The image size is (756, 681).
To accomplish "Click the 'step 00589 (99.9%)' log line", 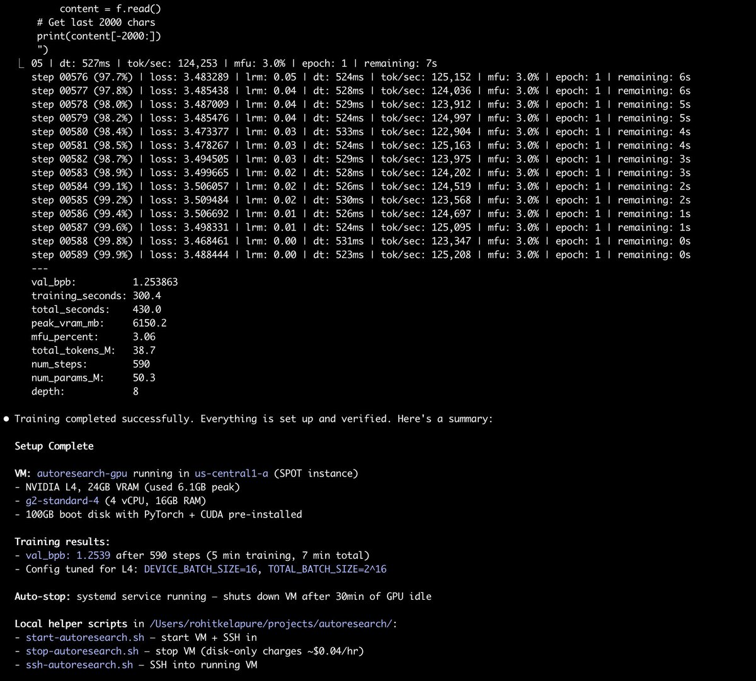I will tap(361, 255).
